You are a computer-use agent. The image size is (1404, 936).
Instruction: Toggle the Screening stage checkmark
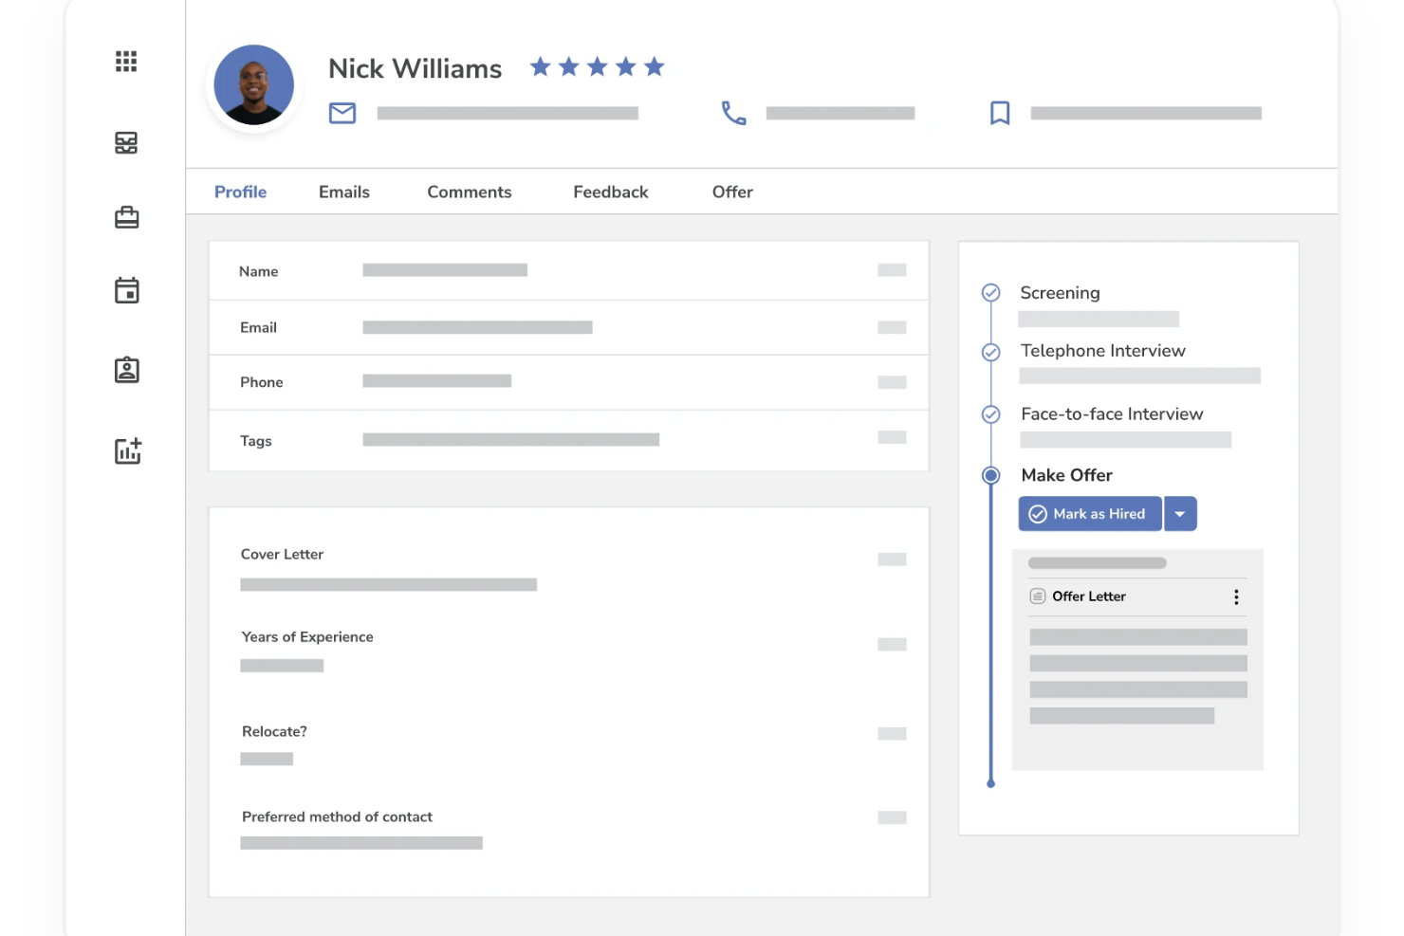[990, 292]
